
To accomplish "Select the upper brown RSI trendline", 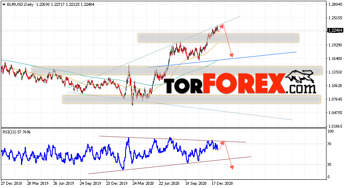I will pyautogui.click(x=172, y=139).
